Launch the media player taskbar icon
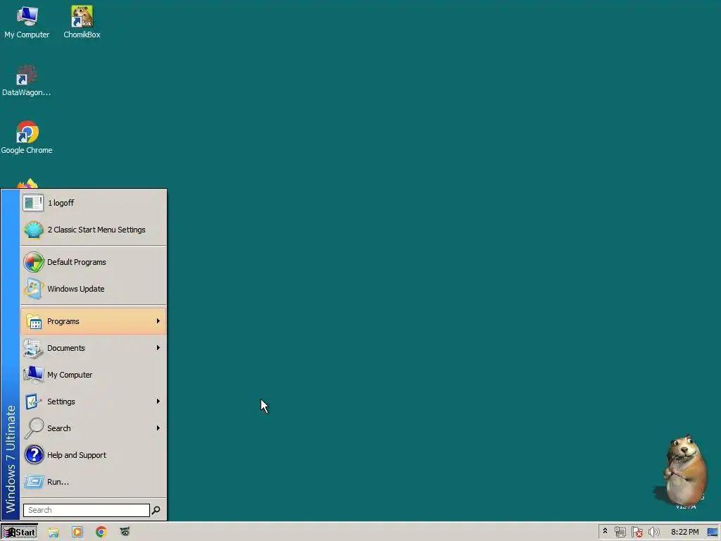The width and height of the screenshot is (721, 541). 77,533
